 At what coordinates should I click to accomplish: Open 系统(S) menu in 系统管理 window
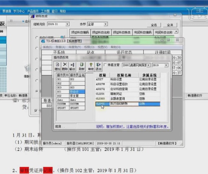tap(47, 47)
